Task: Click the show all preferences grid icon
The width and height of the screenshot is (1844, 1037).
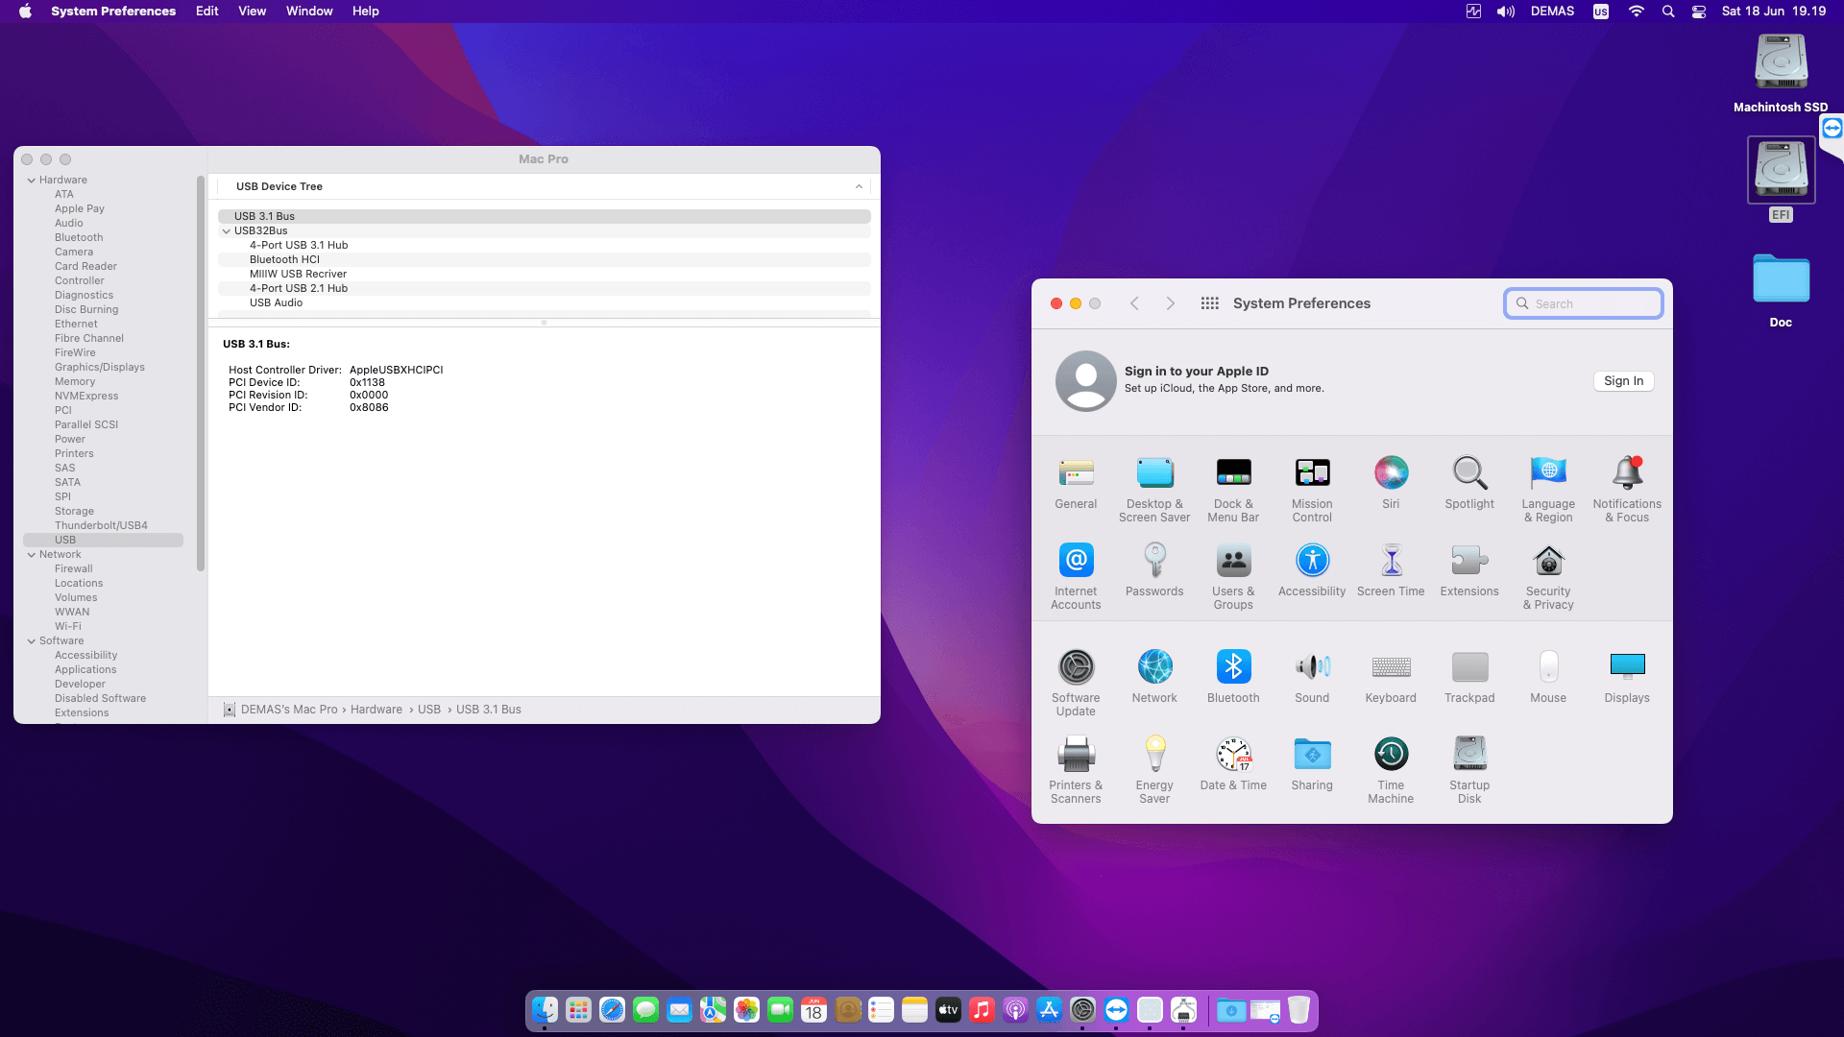Action: click(1209, 303)
